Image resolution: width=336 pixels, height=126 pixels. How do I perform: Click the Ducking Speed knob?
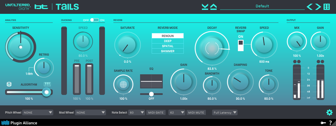(83, 42)
